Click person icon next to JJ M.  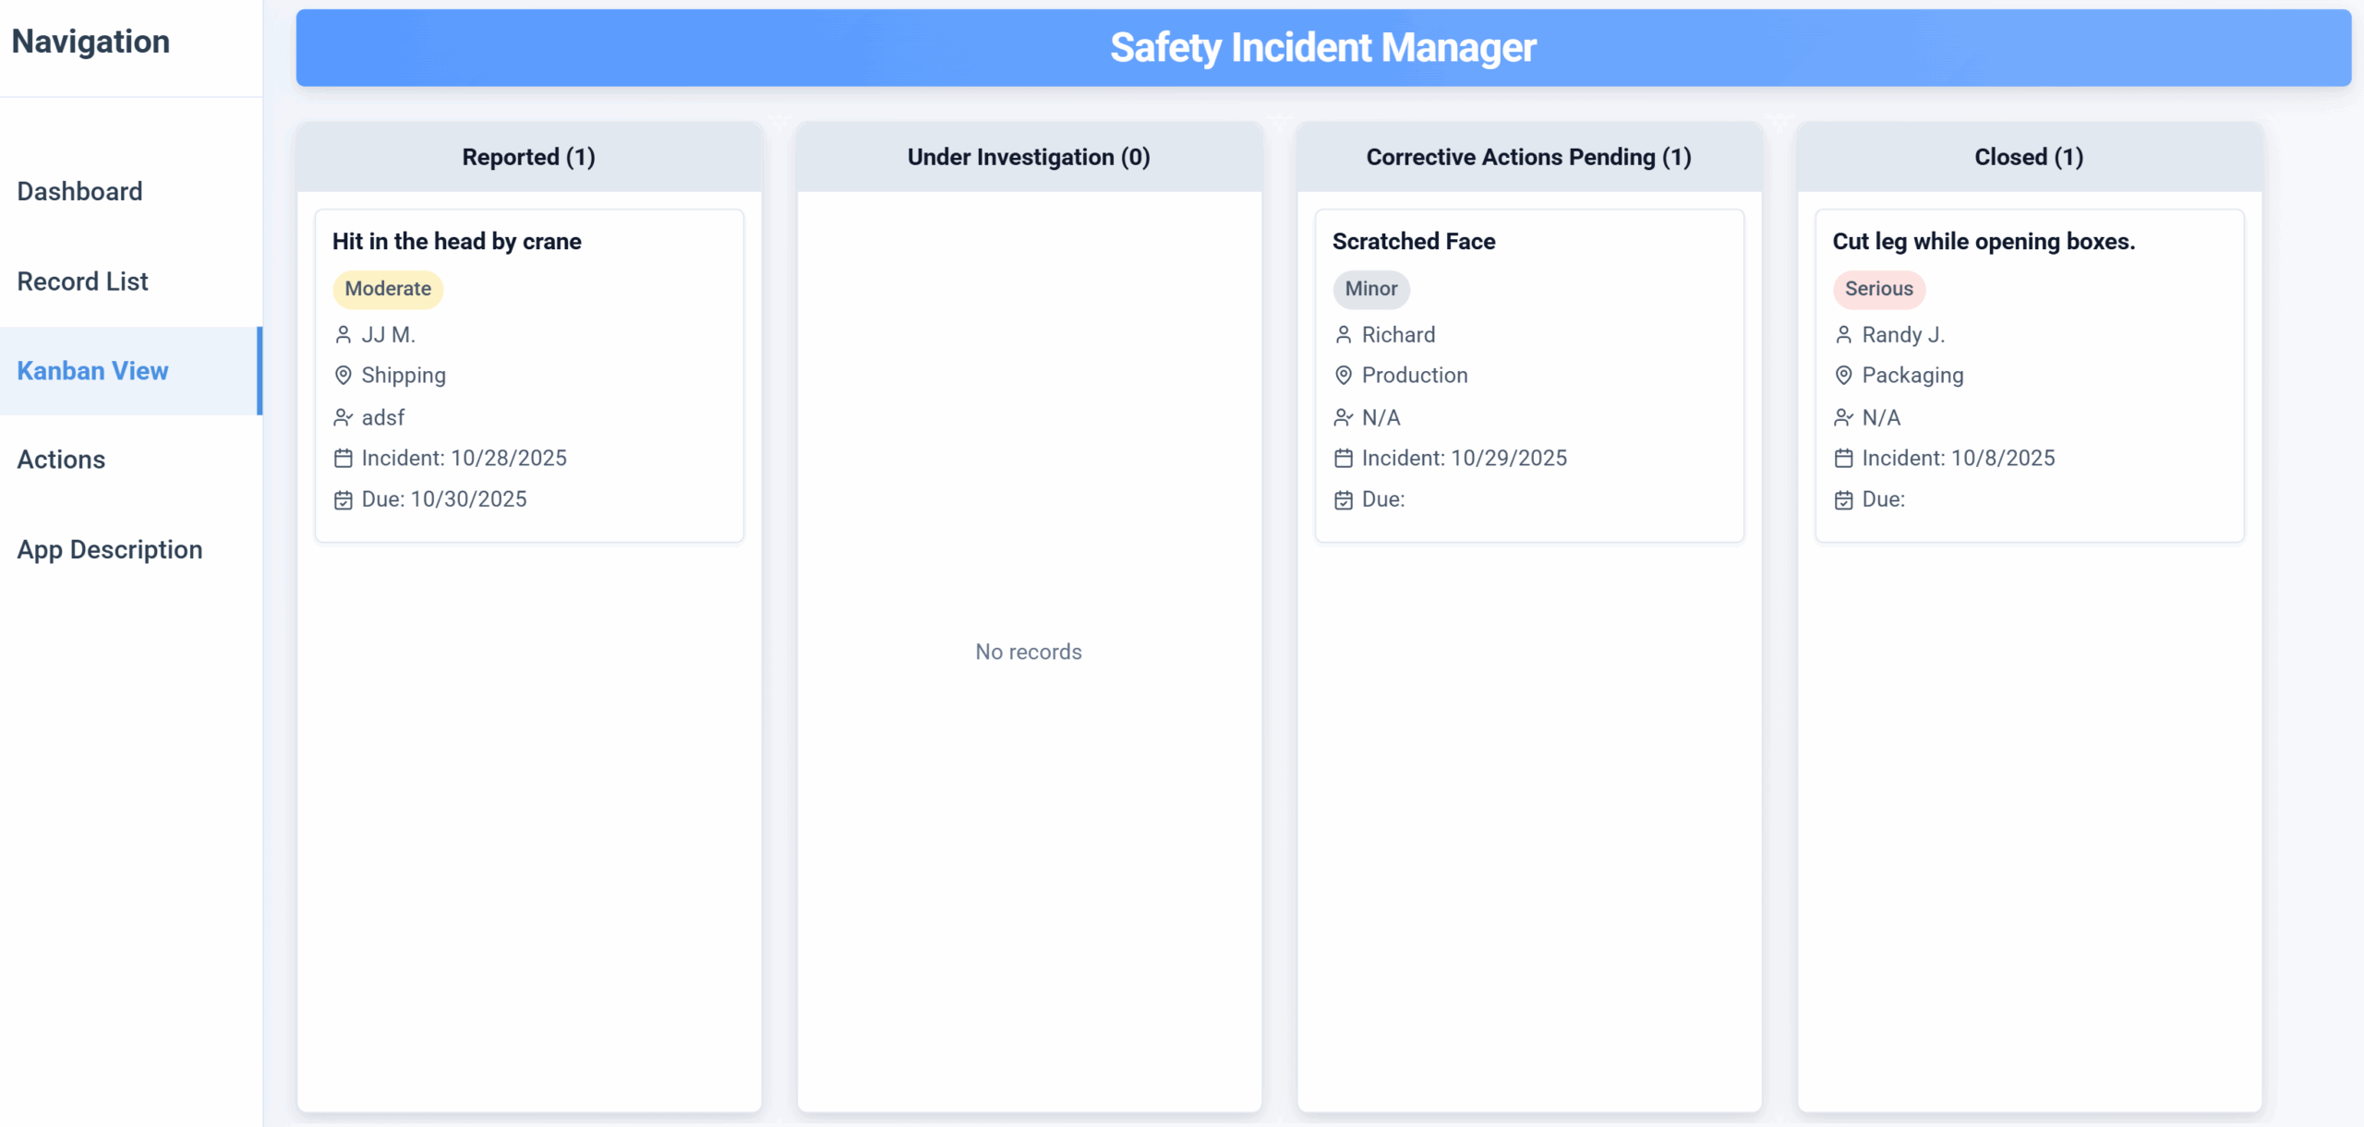point(343,334)
